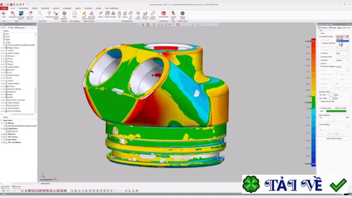Screen dimensions: 352x198
Task: Toggle the Tolerance Color checkbox
Action: (320, 108)
